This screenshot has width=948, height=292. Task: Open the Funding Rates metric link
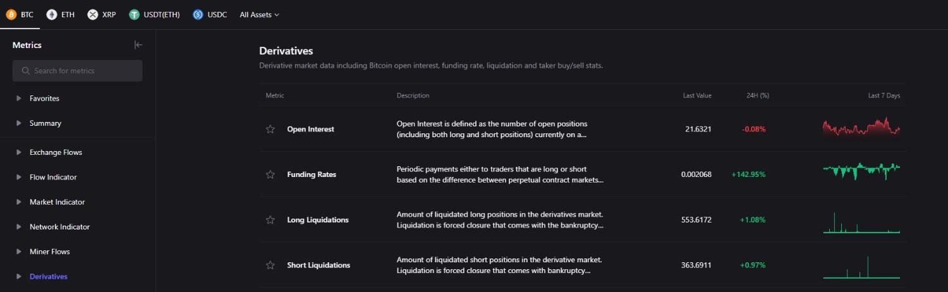click(x=312, y=174)
